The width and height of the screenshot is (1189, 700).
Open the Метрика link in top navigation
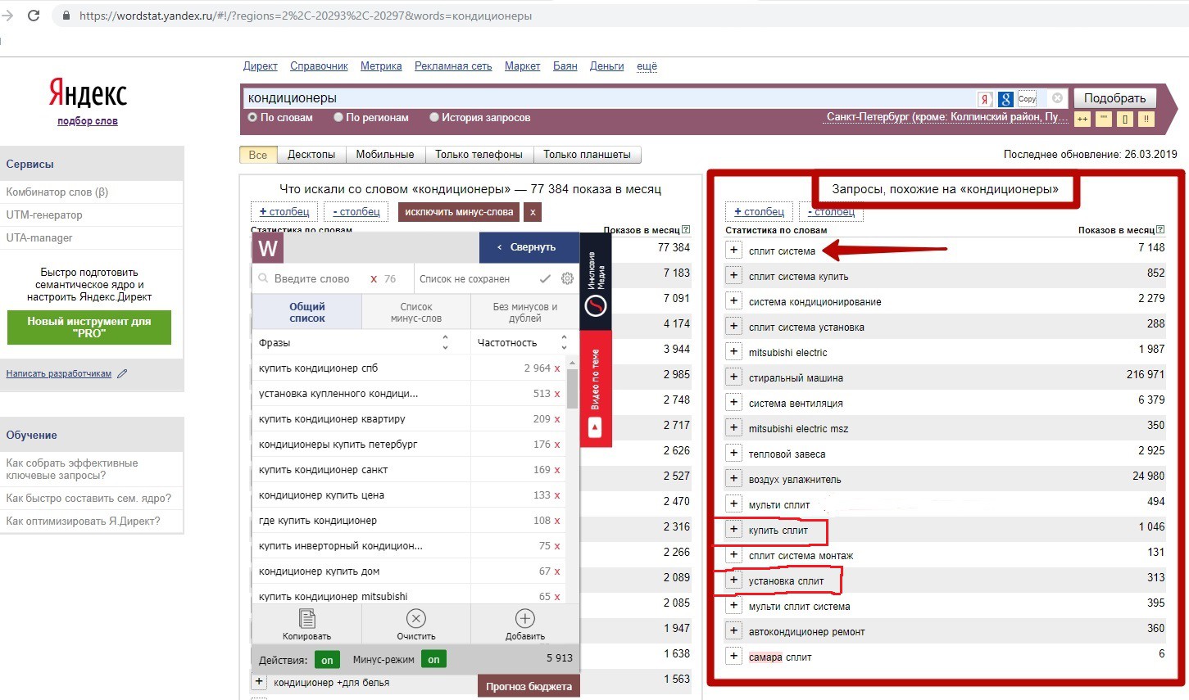[x=381, y=66]
